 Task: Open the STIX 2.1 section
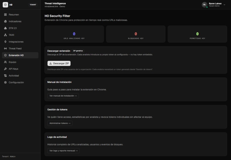(20, 28)
